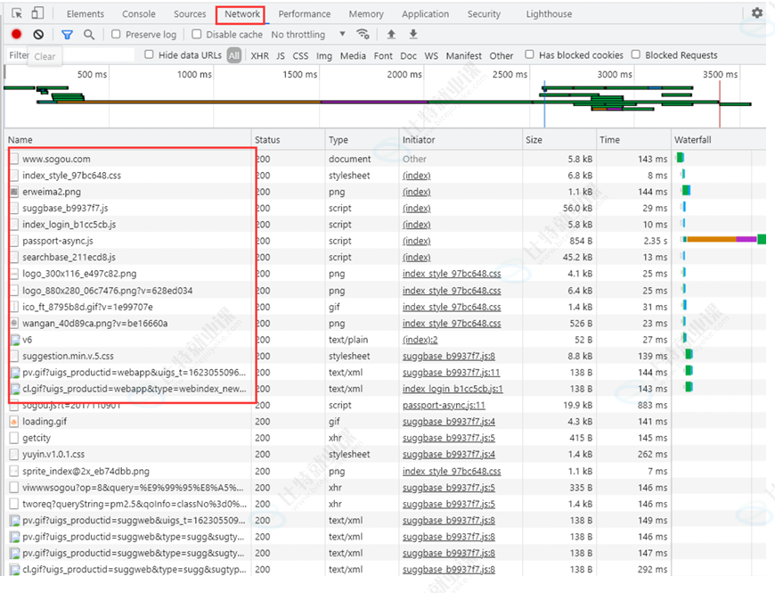Viewport: 775px width, 593px height.
Task: Sort by the Size column header
Action: 559,140
